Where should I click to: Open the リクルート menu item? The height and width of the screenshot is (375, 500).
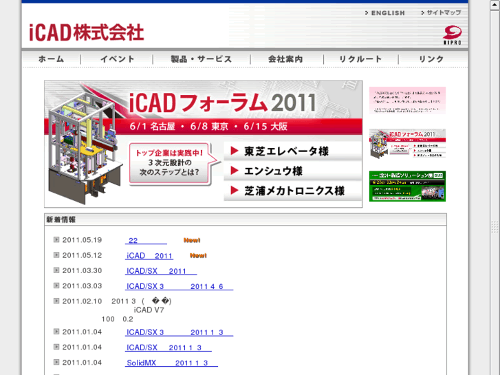[x=360, y=59]
